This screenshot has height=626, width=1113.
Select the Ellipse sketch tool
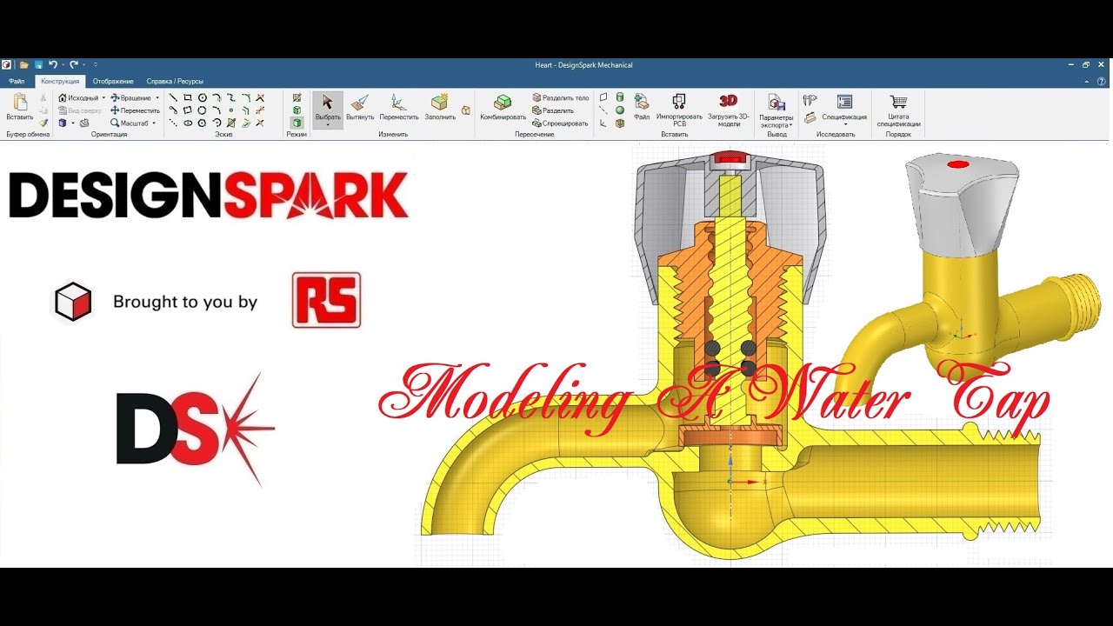(x=188, y=123)
